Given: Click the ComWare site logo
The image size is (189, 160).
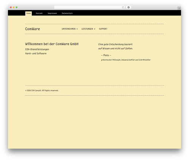Looking at the screenshot, I should [x=33, y=29].
